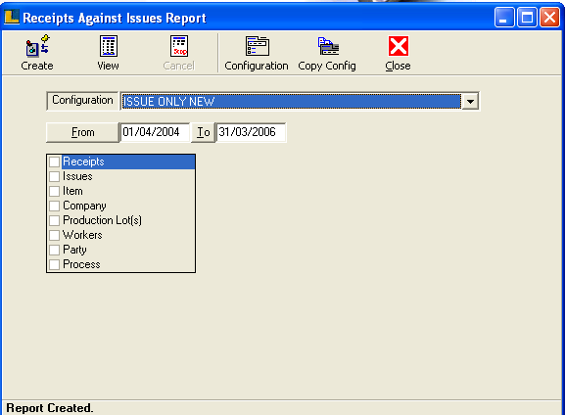Click the application logo in title bar
Image resolution: width=565 pixels, height=415 pixels.
(x=12, y=17)
